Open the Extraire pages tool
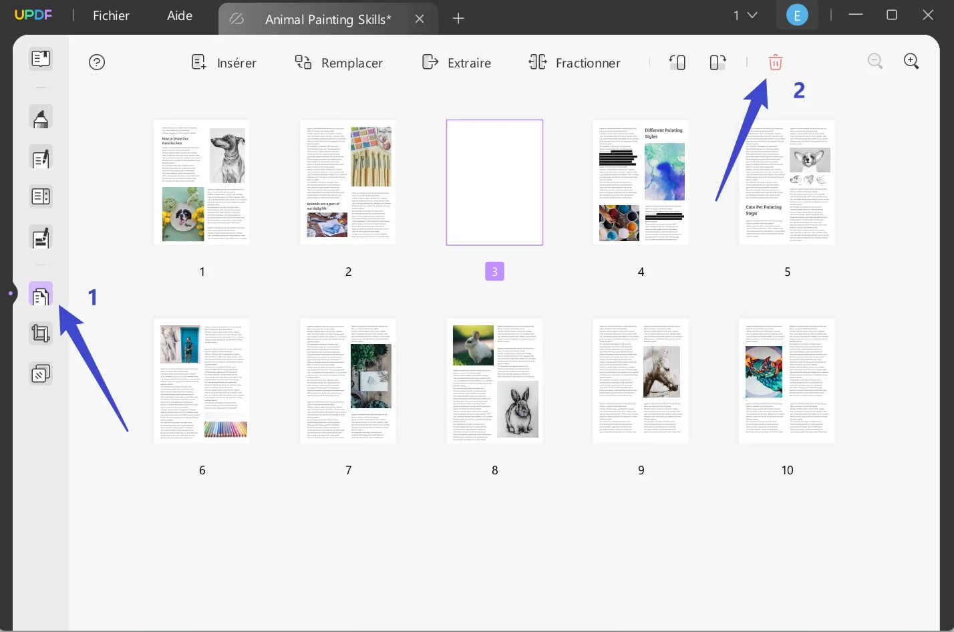This screenshot has height=632, width=954. [x=456, y=62]
